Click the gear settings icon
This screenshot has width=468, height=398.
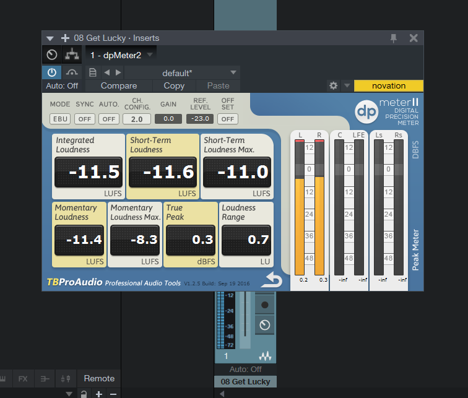[x=334, y=86]
